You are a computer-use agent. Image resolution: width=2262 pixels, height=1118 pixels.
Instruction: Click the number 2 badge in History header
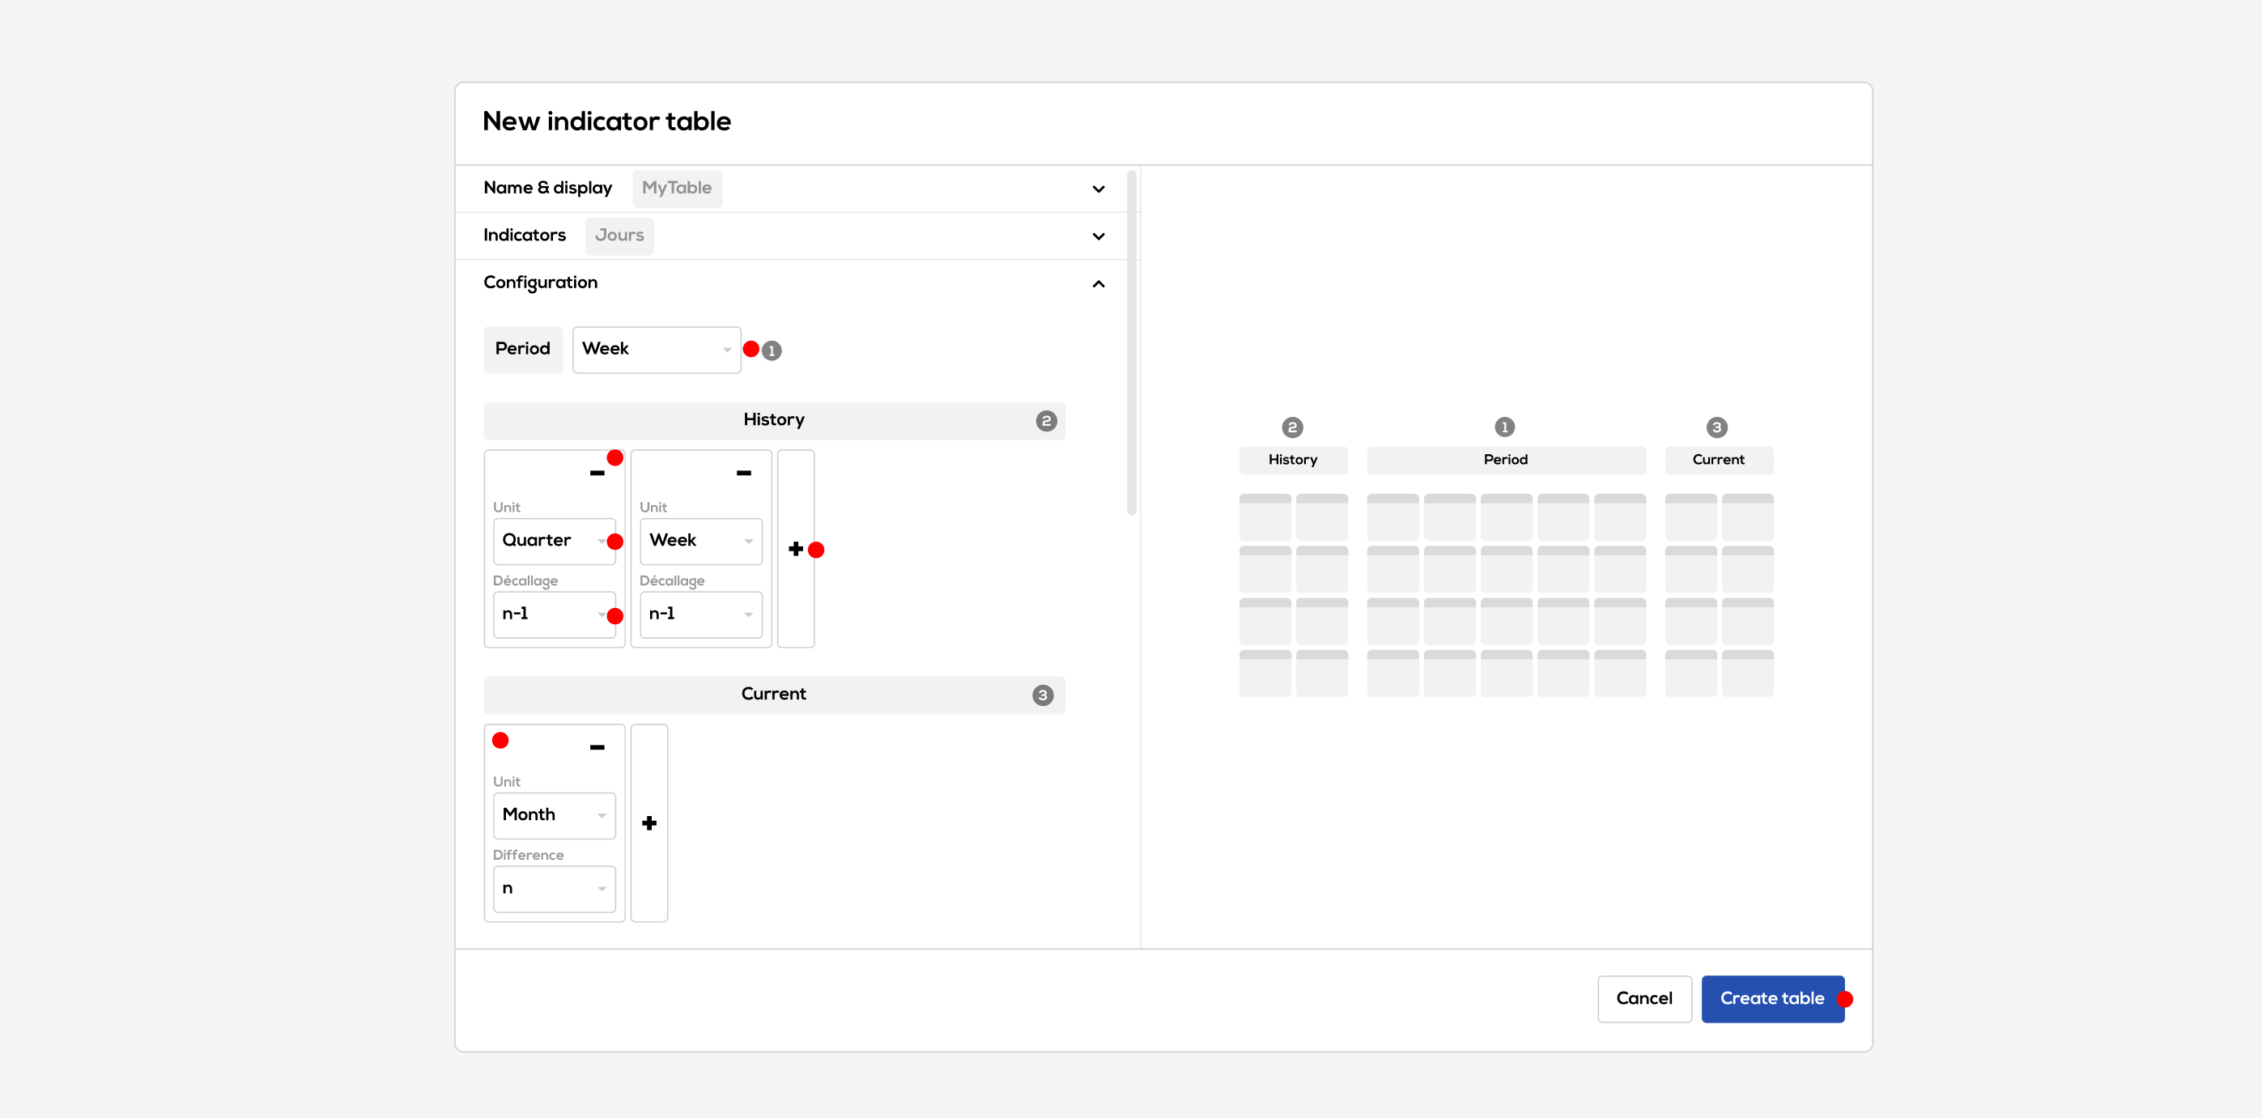[x=1045, y=421]
